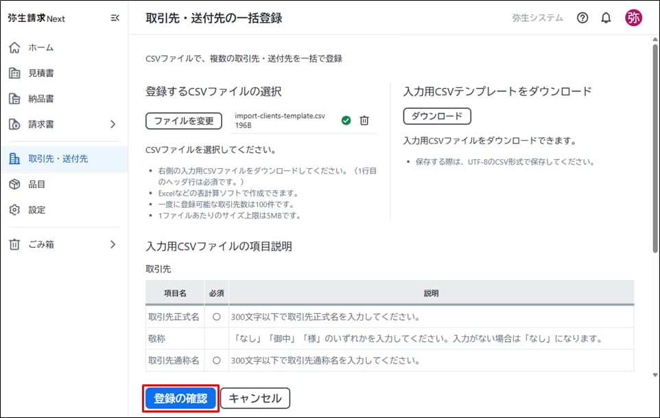Delete uploaded CSV with trash can icon
Screen dimensions: 660x418
point(364,121)
